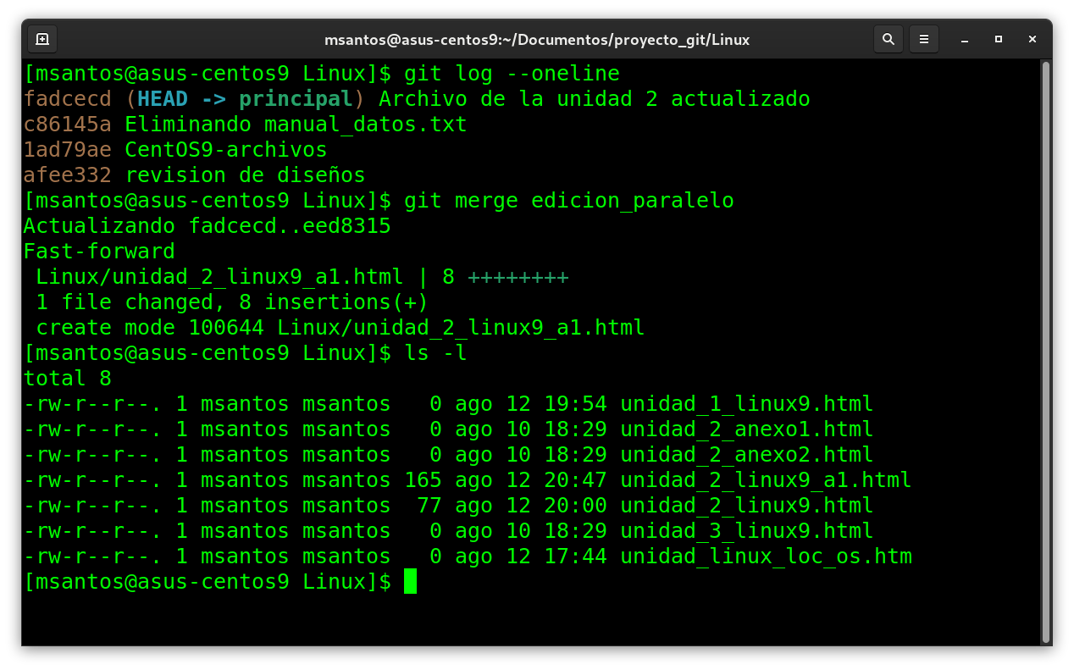Click file name unidad_1_linux9.html in listing
Viewport: 1074px width, 670px height.
[x=746, y=404]
